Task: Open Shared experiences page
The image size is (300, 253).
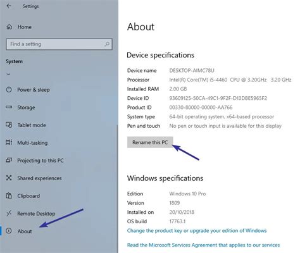Action: (x=39, y=178)
